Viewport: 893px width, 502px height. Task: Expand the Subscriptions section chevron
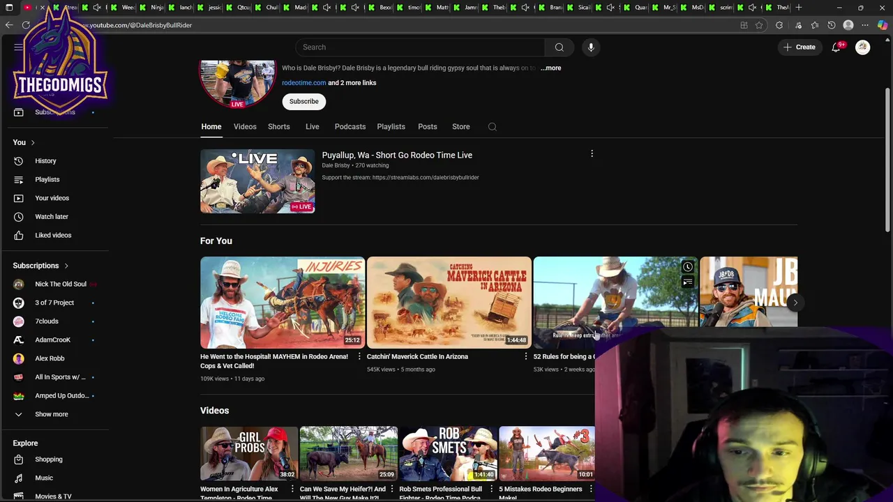(66, 266)
